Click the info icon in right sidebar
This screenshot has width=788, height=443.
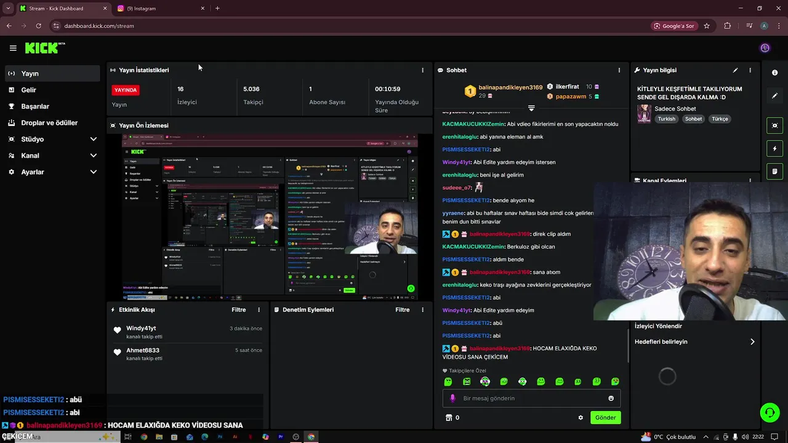pos(774,73)
